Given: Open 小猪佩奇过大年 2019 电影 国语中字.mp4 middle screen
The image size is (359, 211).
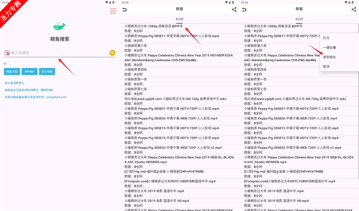Looking at the screenshot, I should pos(179,193).
